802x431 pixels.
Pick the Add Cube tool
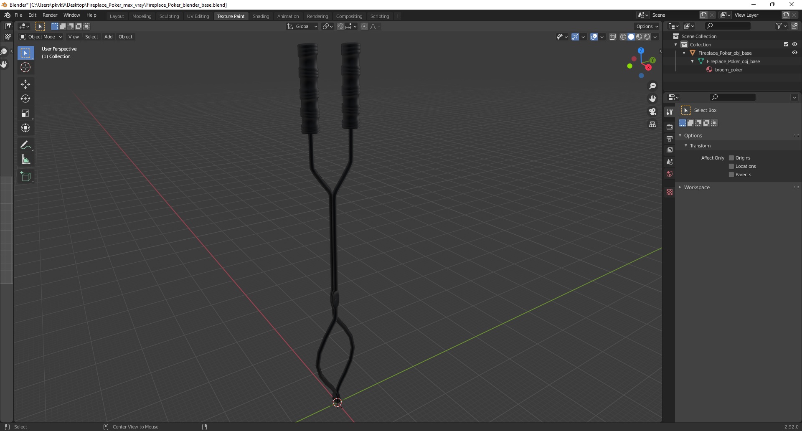click(25, 176)
